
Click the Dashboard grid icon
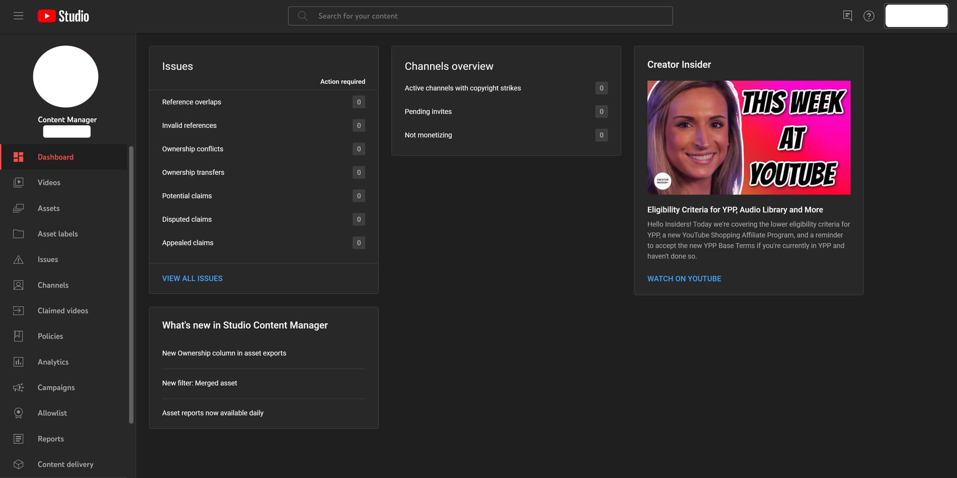pos(18,157)
